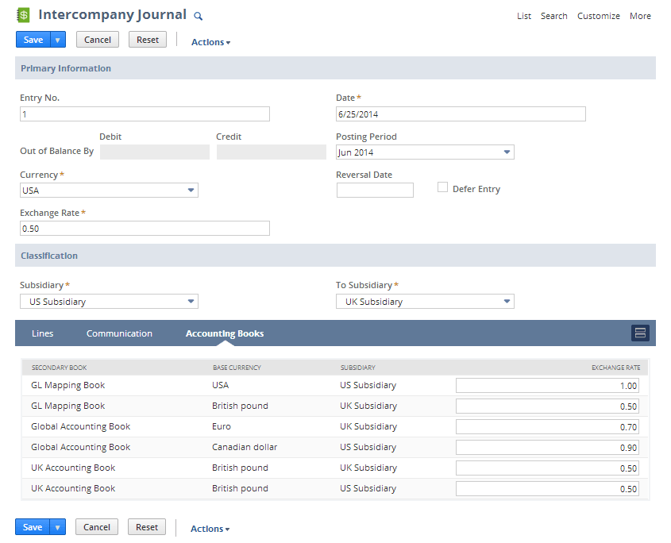Edit exchange rate for GL Mapping Book UK Subsidiary
The width and height of the screenshot is (671, 543).
pos(547,406)
